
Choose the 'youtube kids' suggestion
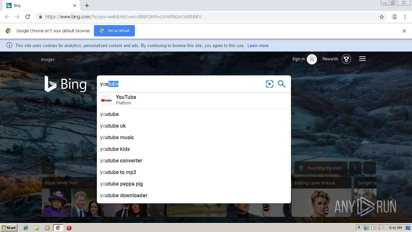(x=194, y=149)
